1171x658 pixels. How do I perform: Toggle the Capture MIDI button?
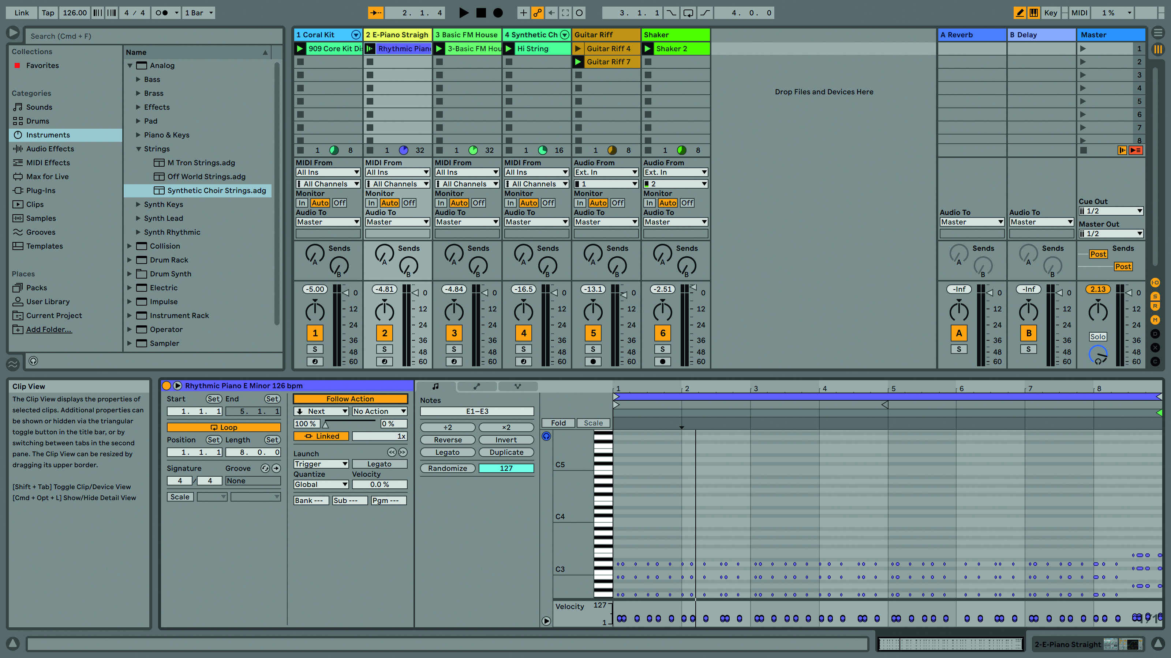(565, 13)
